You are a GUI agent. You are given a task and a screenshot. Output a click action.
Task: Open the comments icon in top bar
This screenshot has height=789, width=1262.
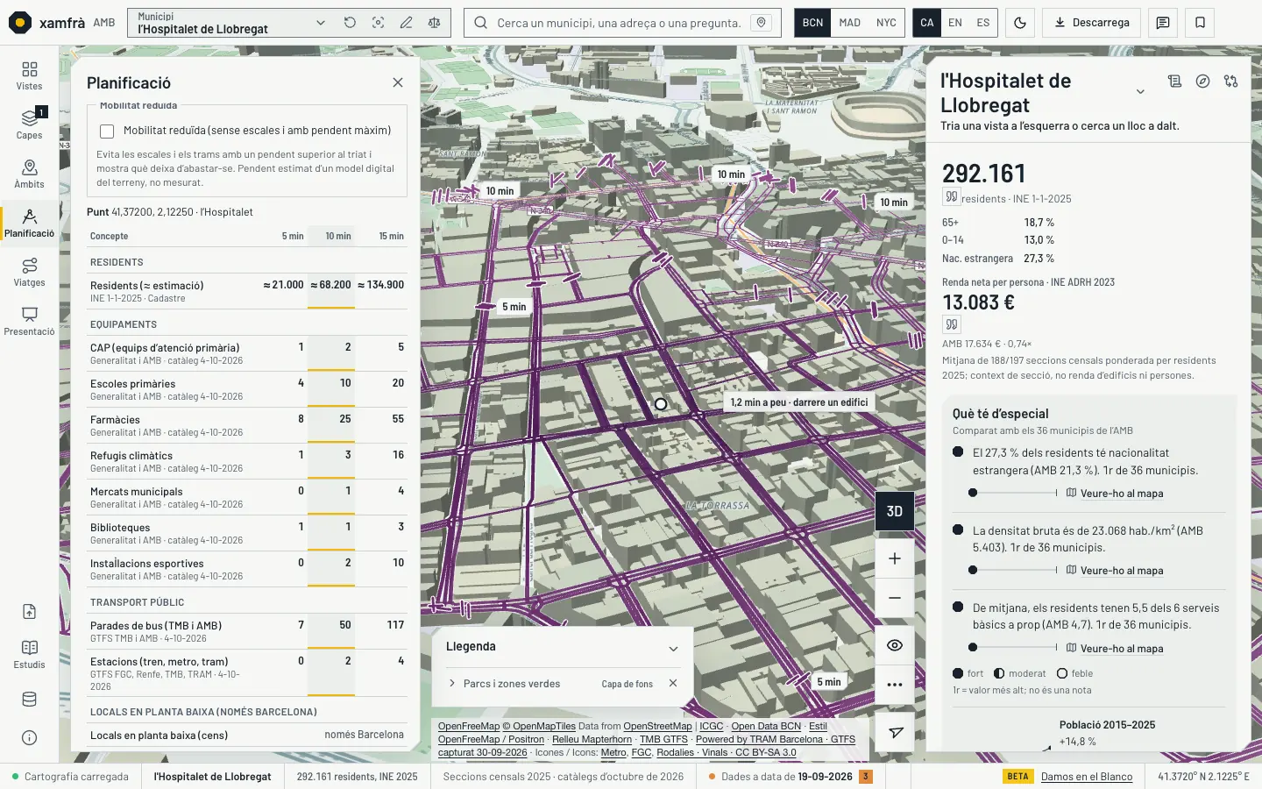[x=1163, y=23]
